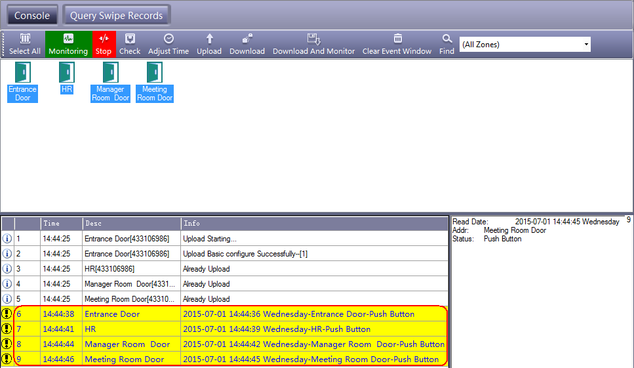The width and height of the screenshot is (634, 368).
Task: Click warning icon on event row 6
Action: [x=7, y=314]
